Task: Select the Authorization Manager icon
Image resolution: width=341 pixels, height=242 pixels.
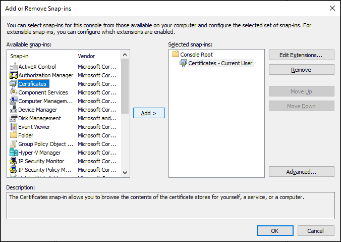Action: pyautogui.click(x=14, y=75)
